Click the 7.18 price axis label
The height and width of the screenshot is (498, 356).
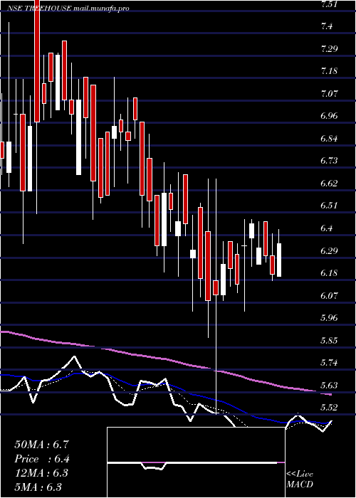pyautogui.click(x=330, y=71)
